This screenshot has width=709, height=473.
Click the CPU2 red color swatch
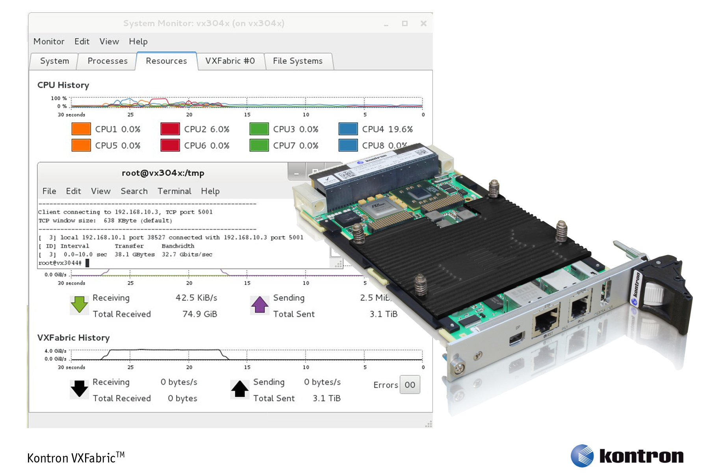point(170,129)
